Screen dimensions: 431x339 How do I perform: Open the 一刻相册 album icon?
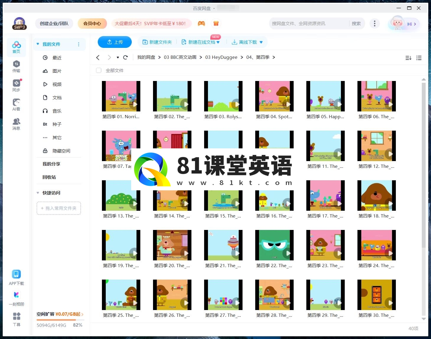point(16,299)
